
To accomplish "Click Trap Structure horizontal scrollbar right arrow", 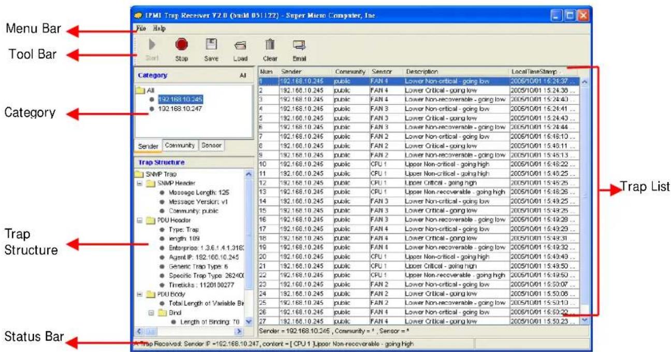I will [239, 330].
